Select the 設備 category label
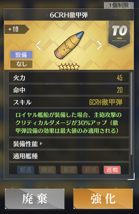The width and height of the screenshot is (139, 214). 21,55
